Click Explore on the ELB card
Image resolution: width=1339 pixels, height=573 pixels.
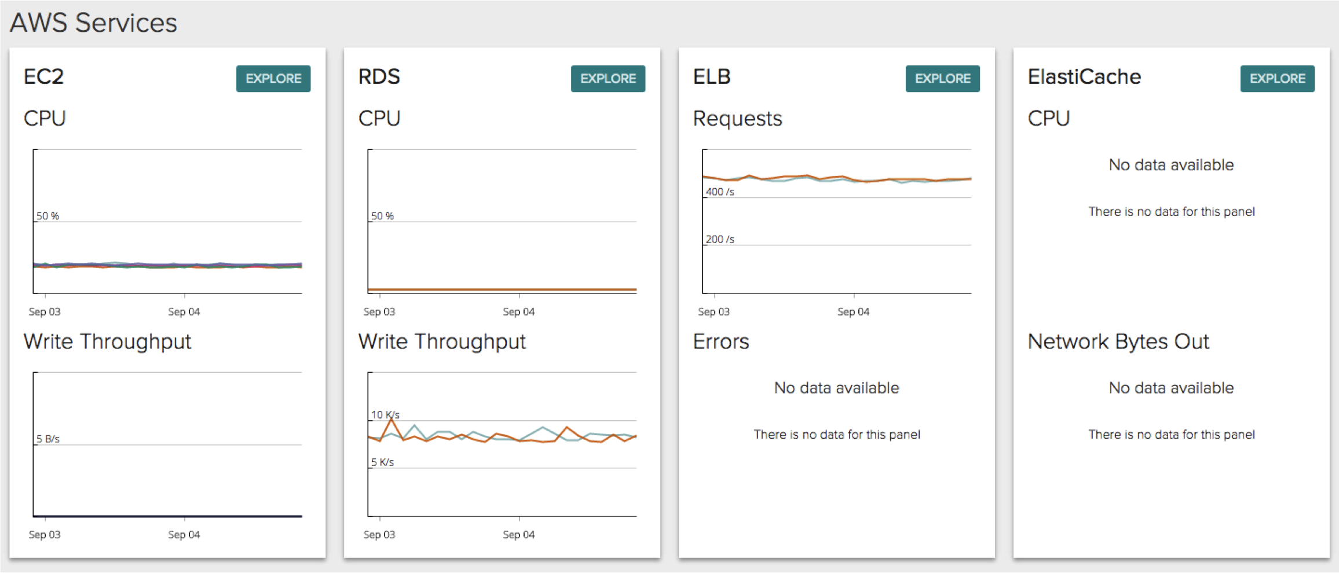[943, 79]
